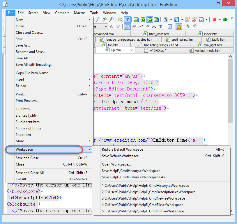Viewport: 237px width, 224px height.
Task: Click the filter refresh icon
Action: coord(112,26)
